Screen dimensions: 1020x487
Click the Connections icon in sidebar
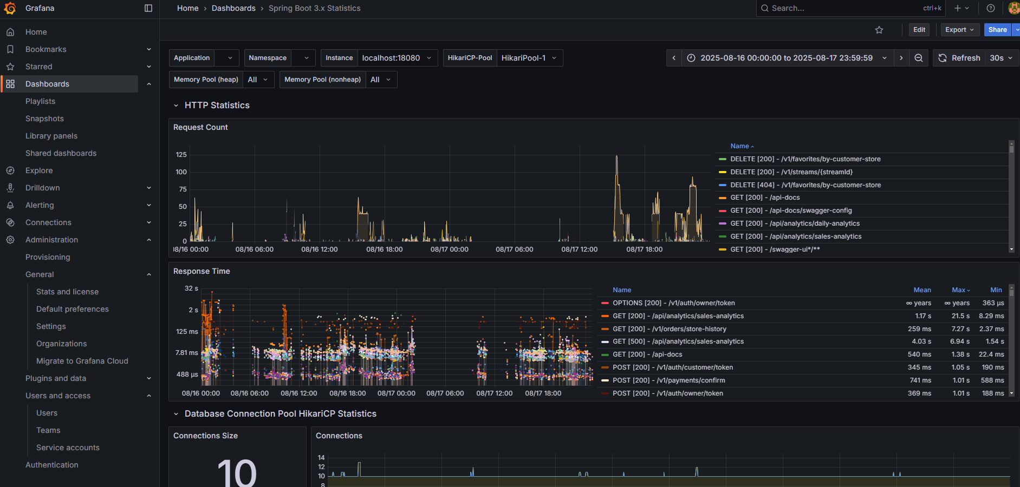[10, 222]
